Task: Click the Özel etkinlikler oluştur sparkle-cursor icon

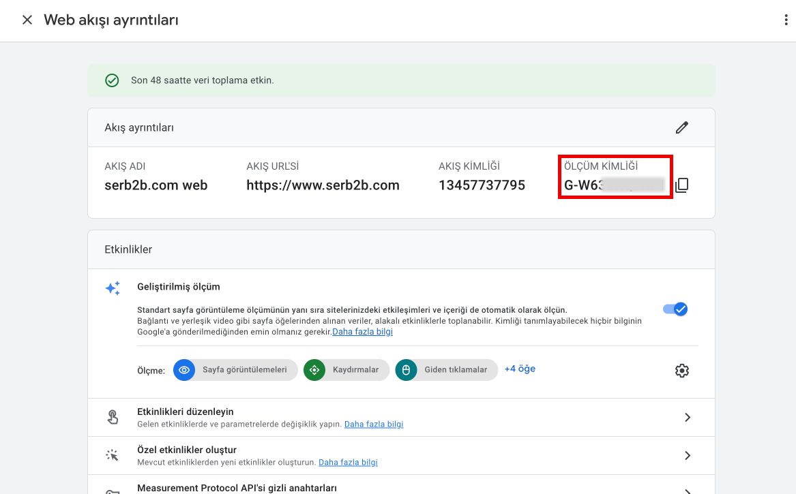Action: [113, 455]
